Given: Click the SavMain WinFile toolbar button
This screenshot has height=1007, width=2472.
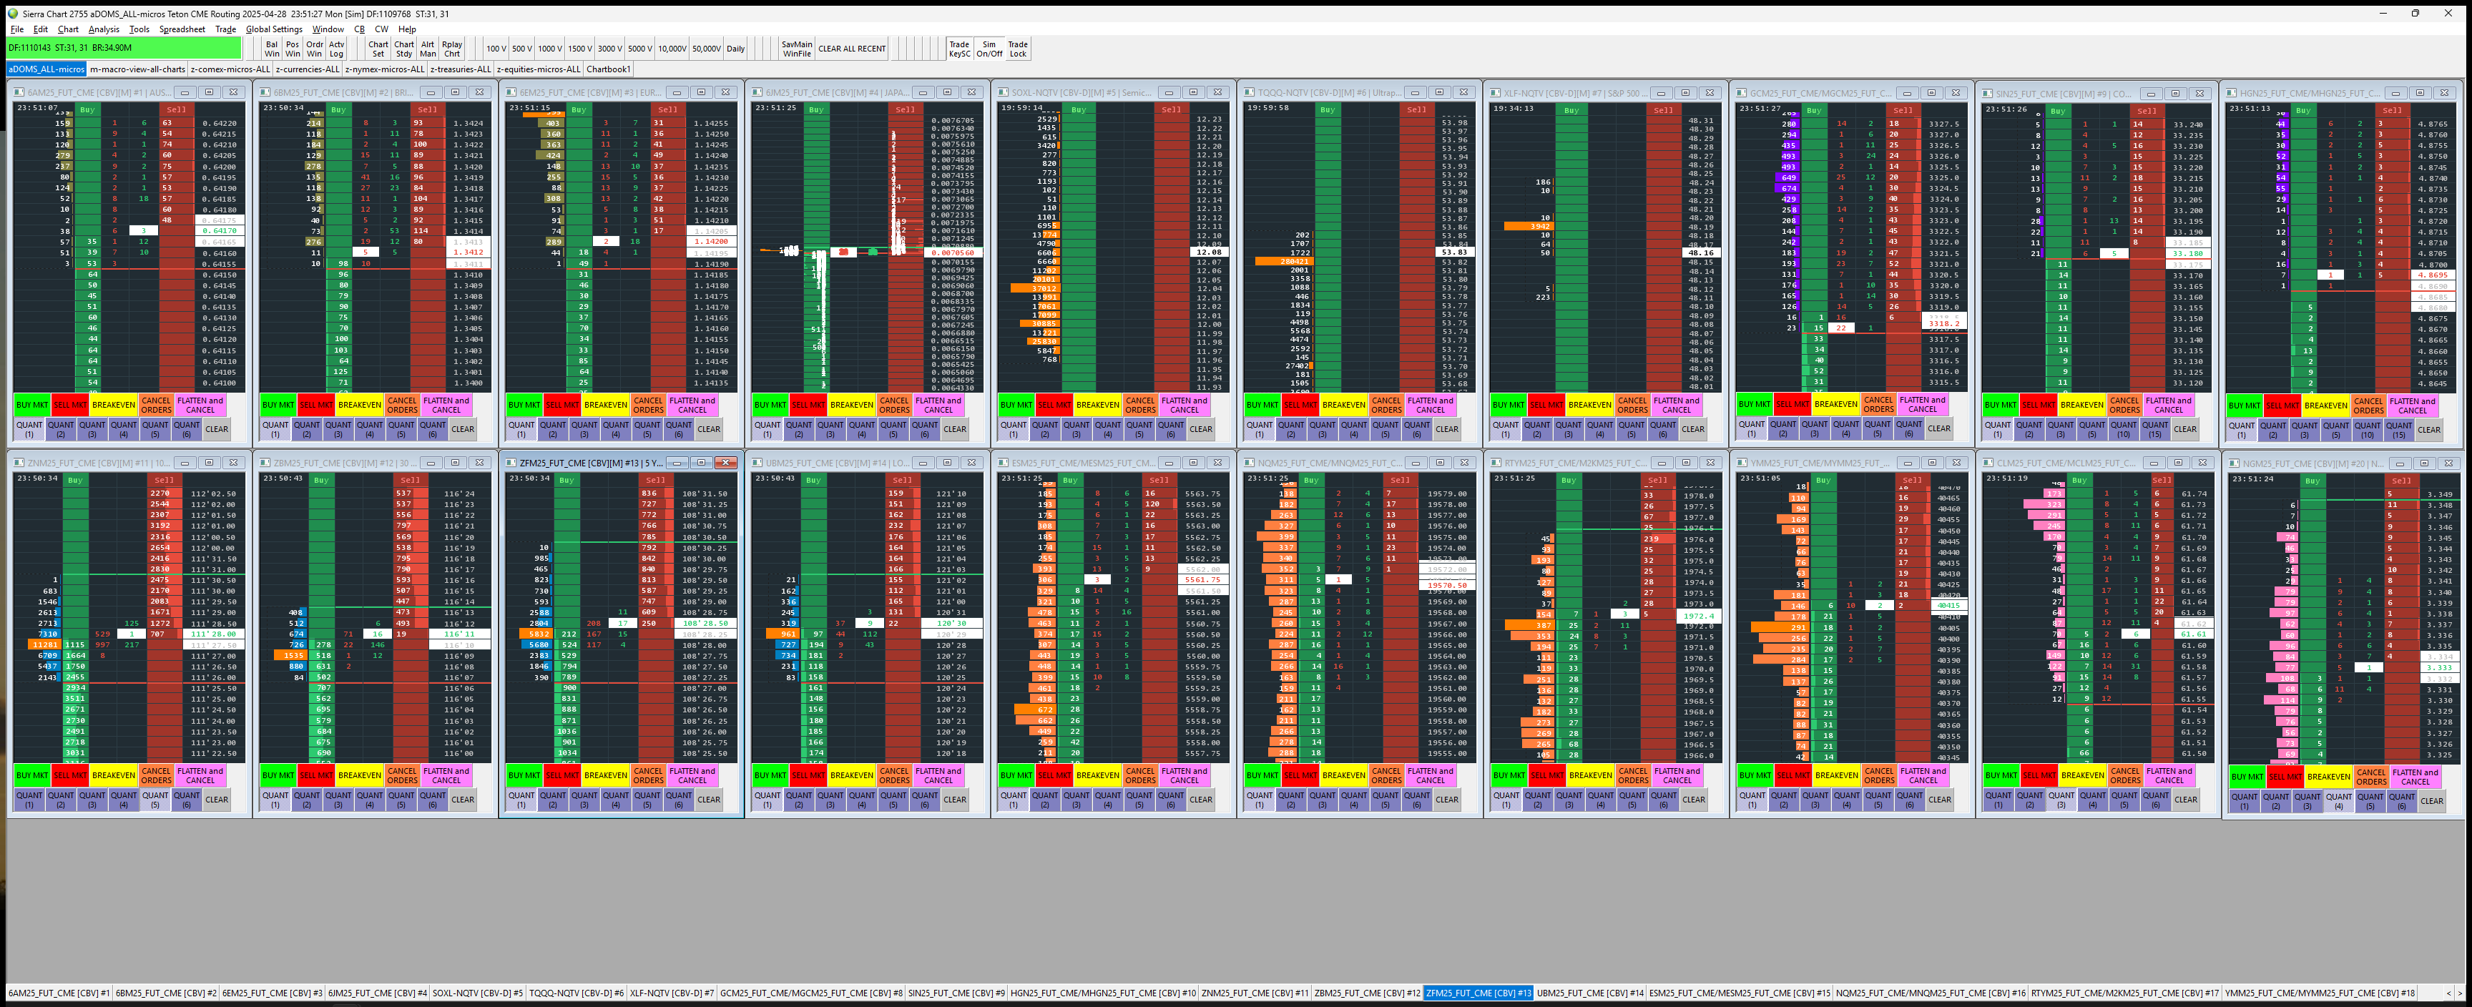Looking at the screenshot, I should pos(797,48).
